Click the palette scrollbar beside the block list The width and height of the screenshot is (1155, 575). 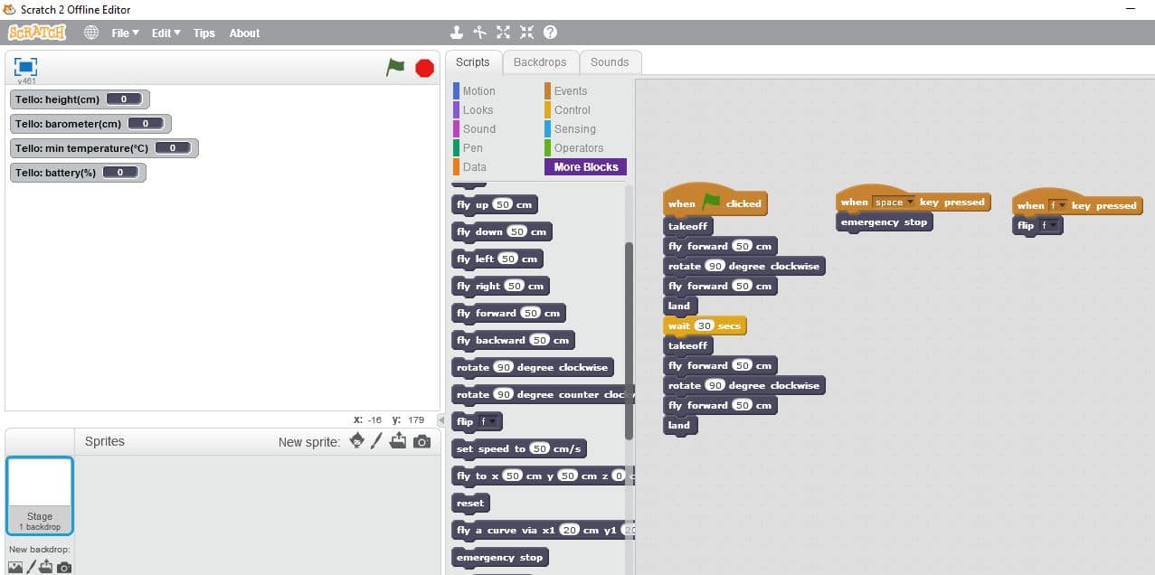point(629,341)
